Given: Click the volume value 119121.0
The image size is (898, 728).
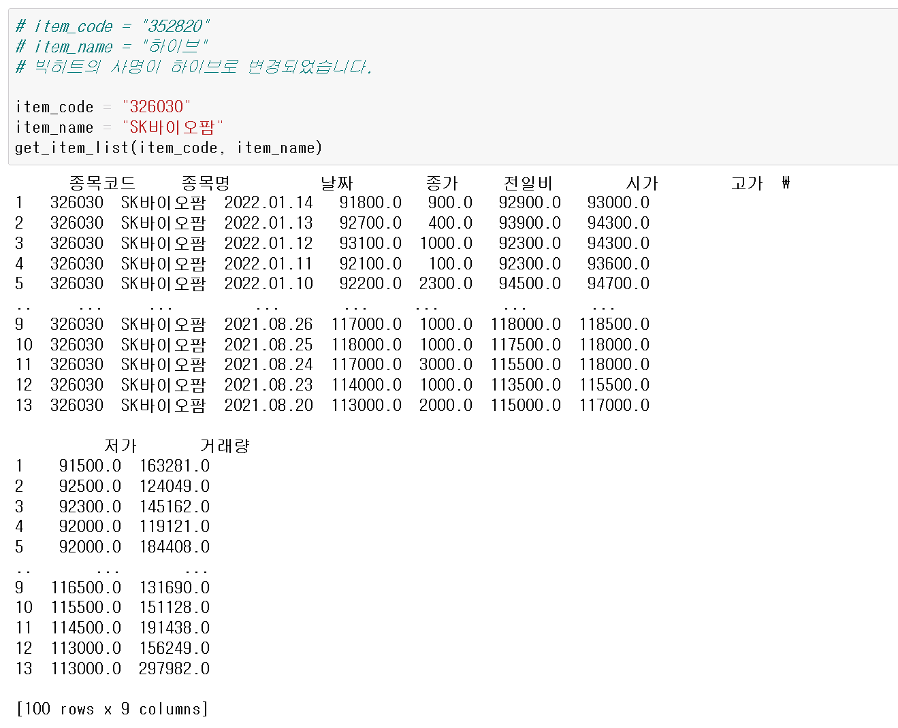Looking at the screenshot, I should pos(174,527).
